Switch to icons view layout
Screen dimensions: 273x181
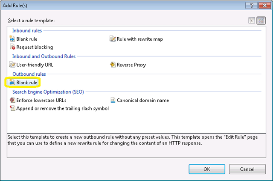tap(261, 21)
